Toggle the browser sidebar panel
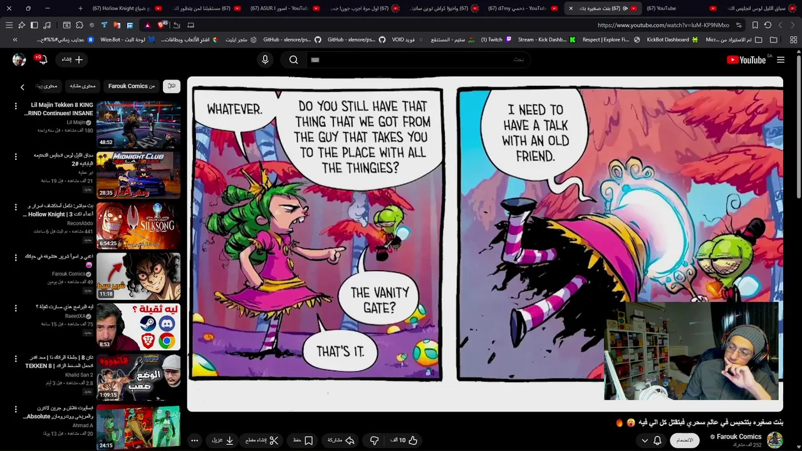Viewport: 802px width, 451px height. coord(34,25)
